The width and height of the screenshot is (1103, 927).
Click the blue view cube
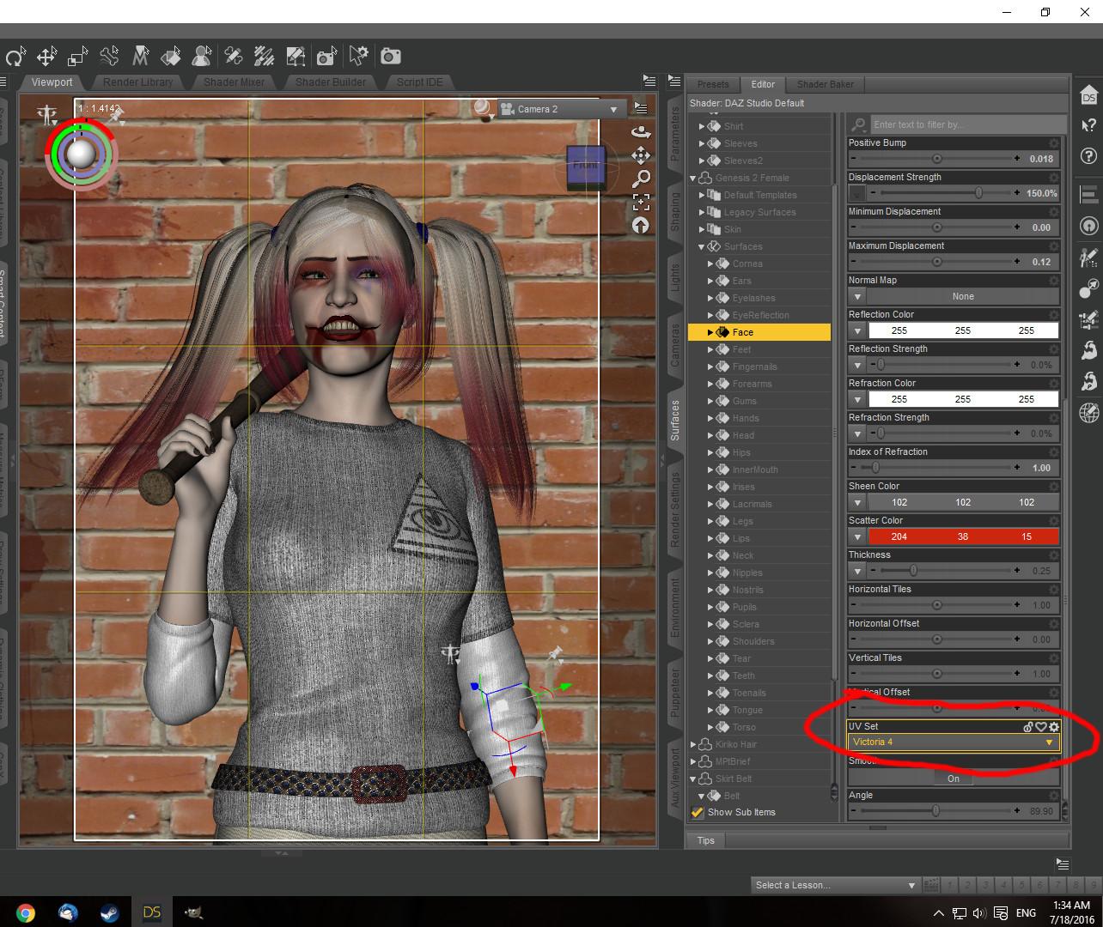587,167
